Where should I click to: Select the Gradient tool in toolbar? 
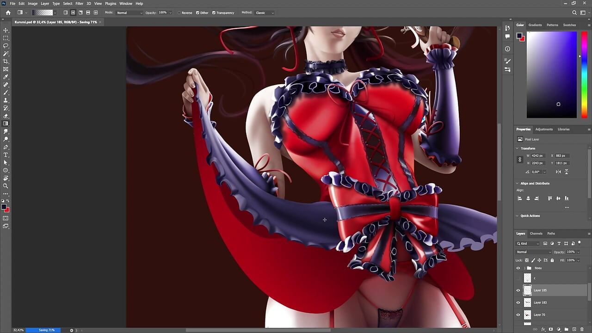coord(6,123)
